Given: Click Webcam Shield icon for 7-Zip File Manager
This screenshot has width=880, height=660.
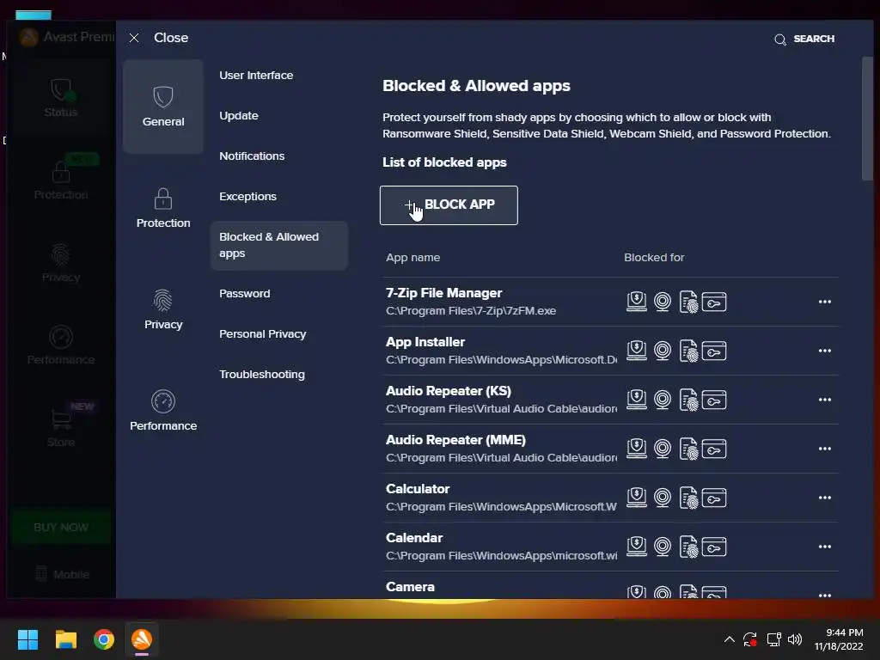Looking at the screenshot, I should click(x=663, y=302).
